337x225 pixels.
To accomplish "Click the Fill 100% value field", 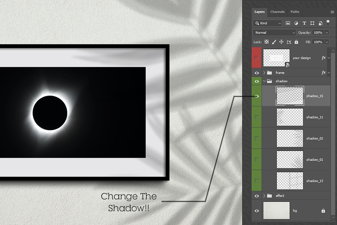I will pyautogui.click(x=318, y=42).
